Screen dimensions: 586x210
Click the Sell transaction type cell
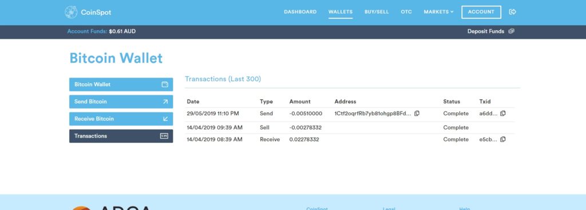[x=264, y=127]
